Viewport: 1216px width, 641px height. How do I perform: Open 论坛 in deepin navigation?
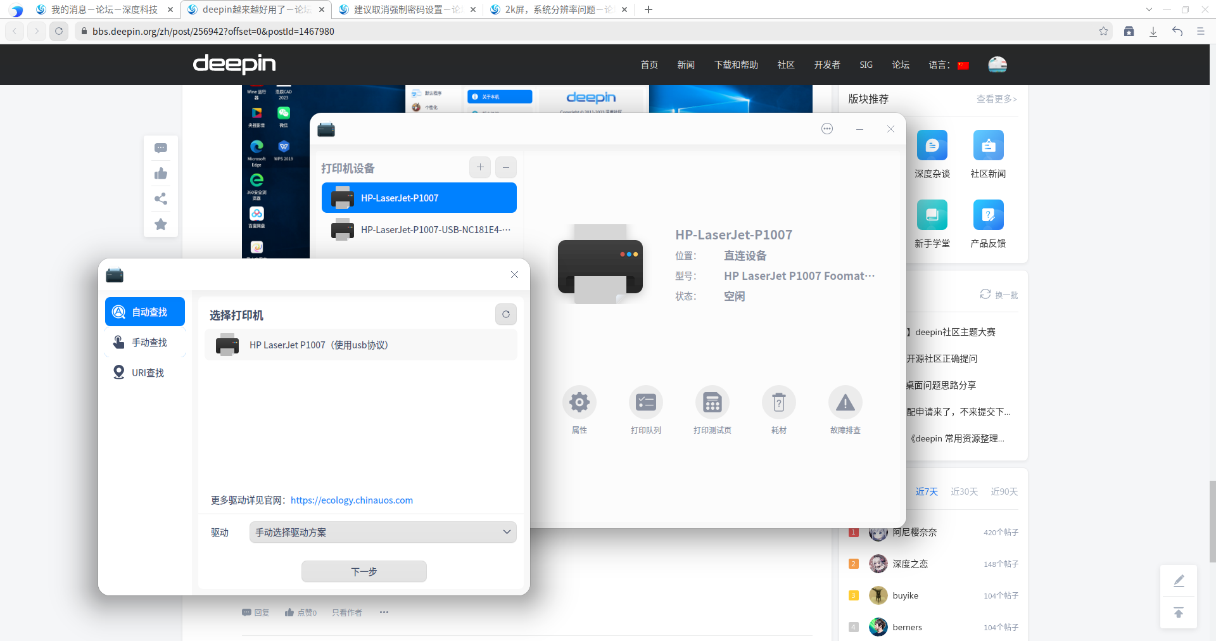pos(901,65)
